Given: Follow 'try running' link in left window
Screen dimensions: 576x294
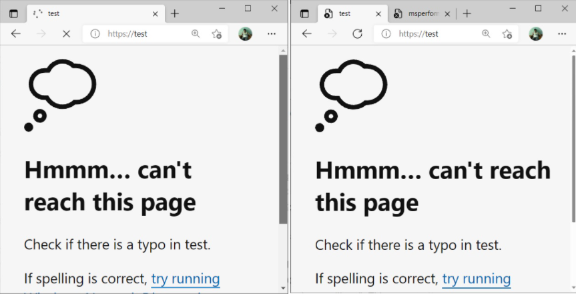Looking at the screenshot, I should (x=186, y=279).
